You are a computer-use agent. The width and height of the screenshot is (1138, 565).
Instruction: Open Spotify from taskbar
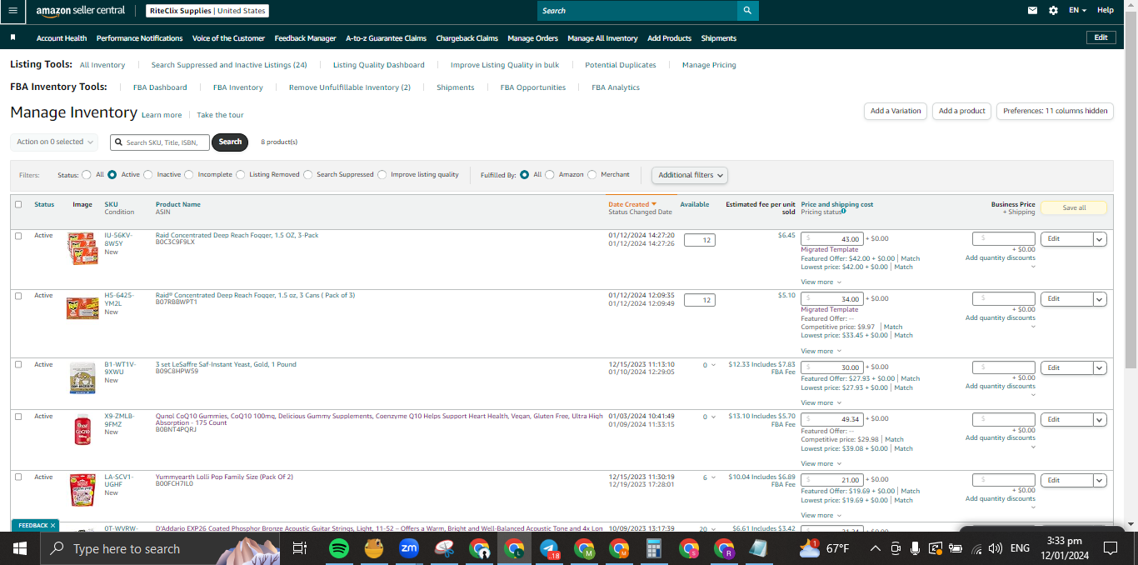[x=338, y=548]
